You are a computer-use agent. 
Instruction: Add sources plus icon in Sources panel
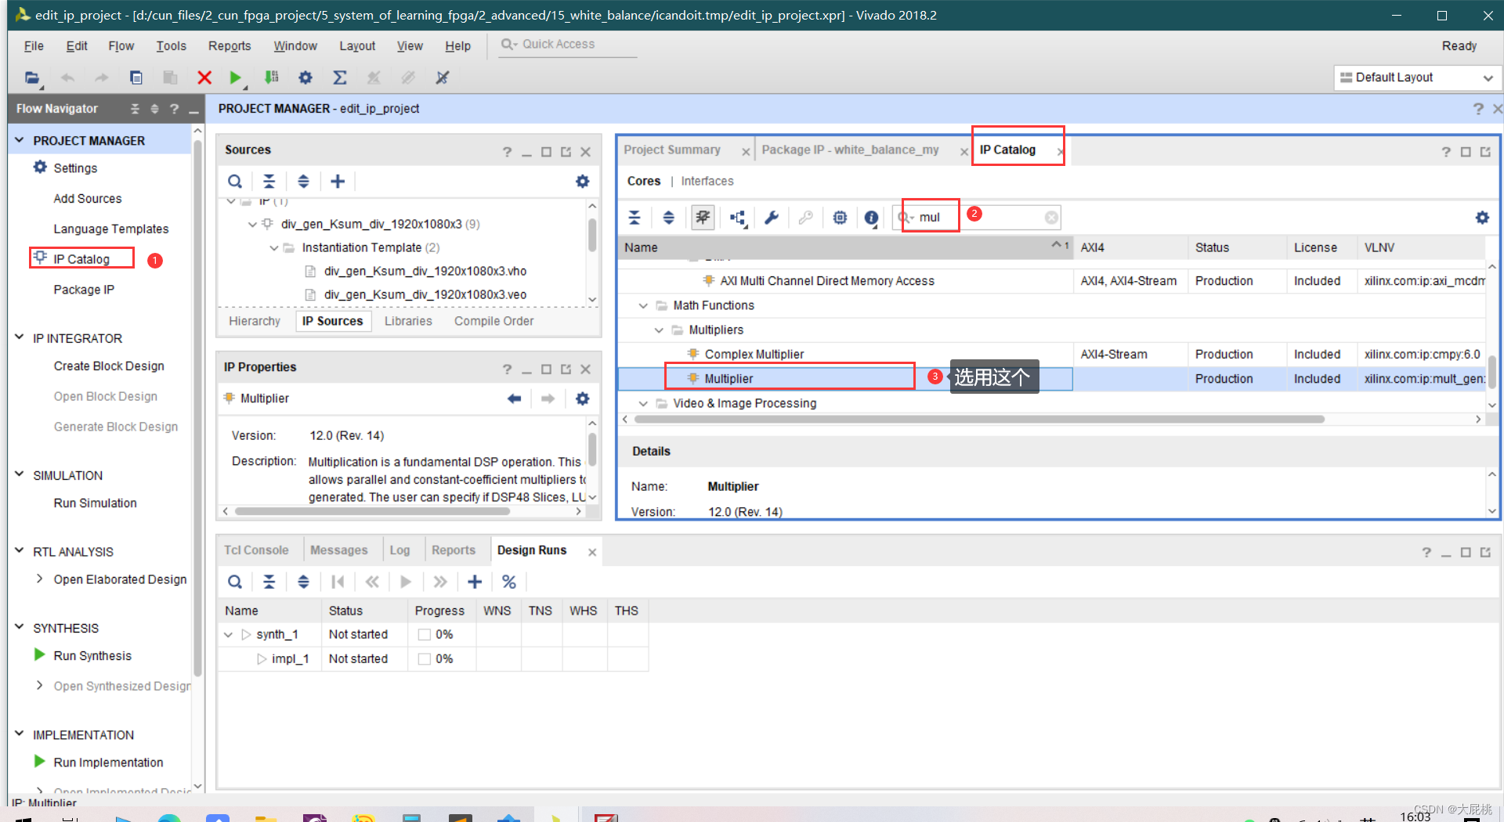(338, 182)
